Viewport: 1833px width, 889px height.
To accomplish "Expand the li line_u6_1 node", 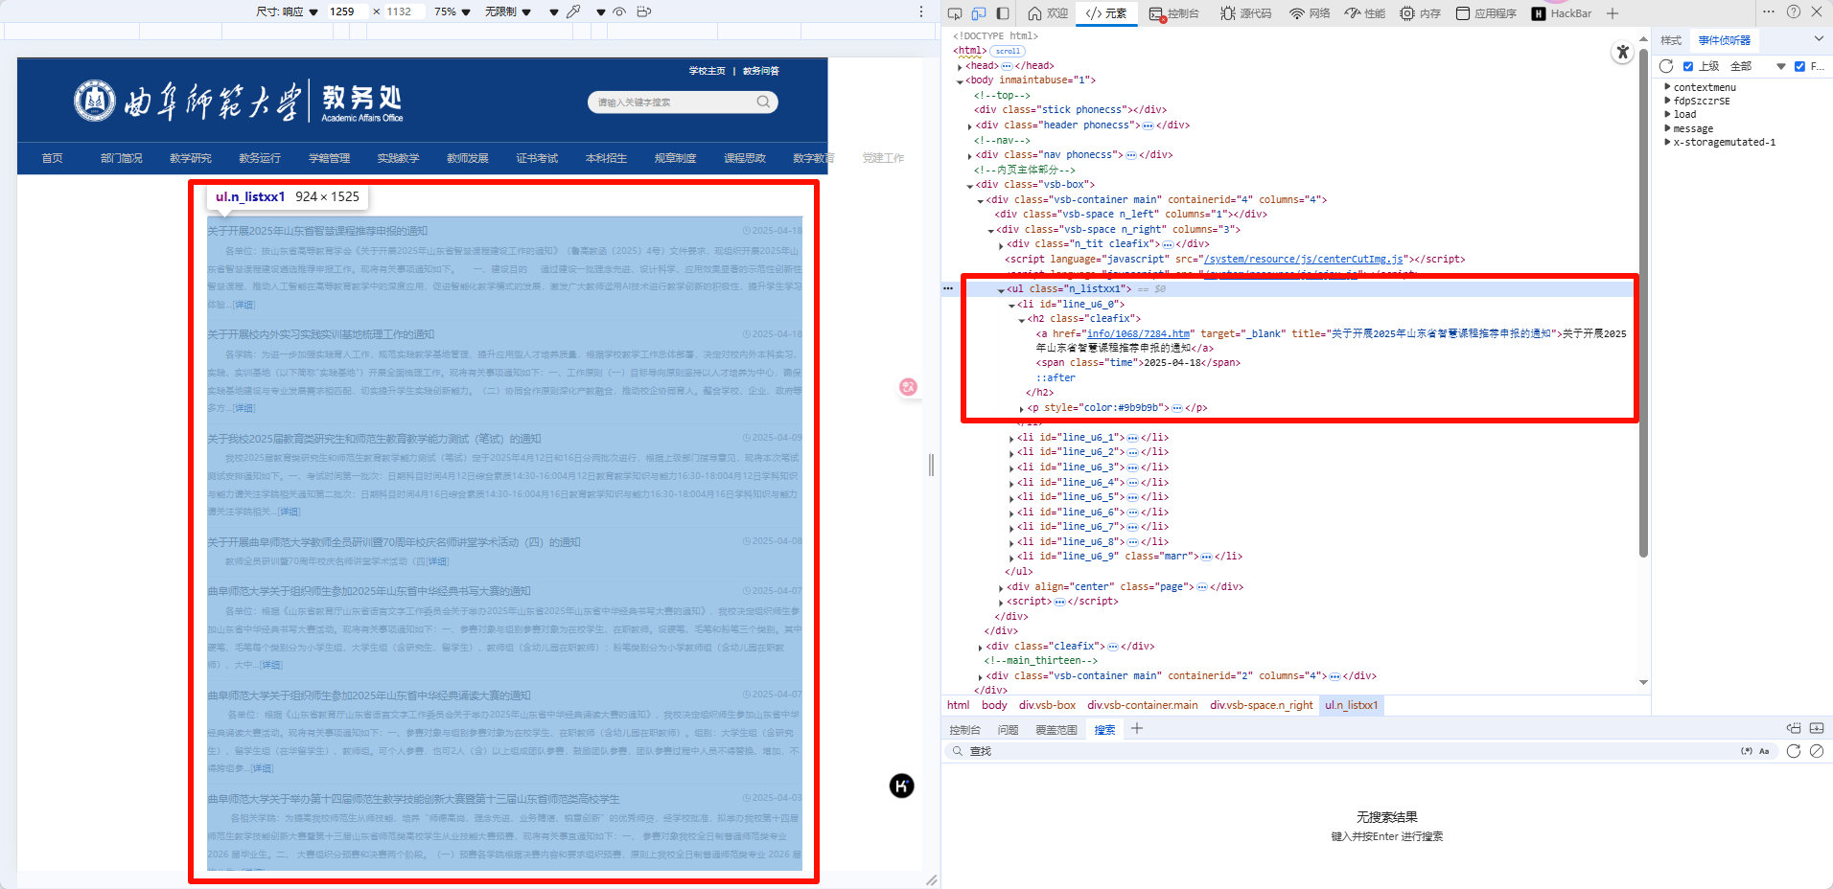I will pos(1011,438).
